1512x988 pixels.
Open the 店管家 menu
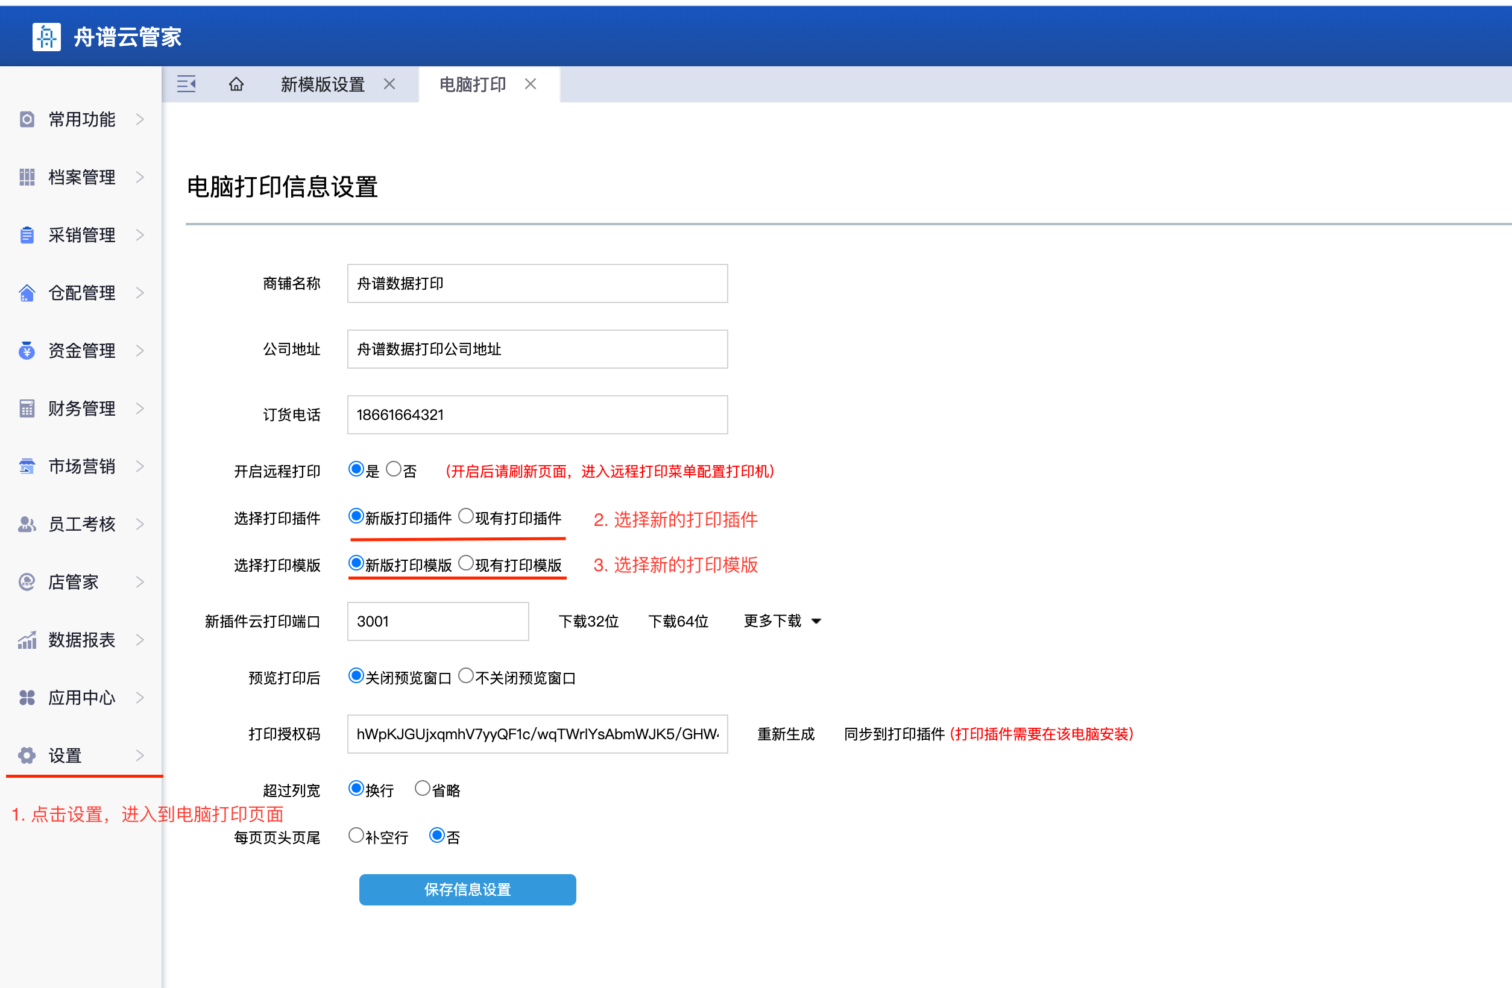click(x=82, y=581)
